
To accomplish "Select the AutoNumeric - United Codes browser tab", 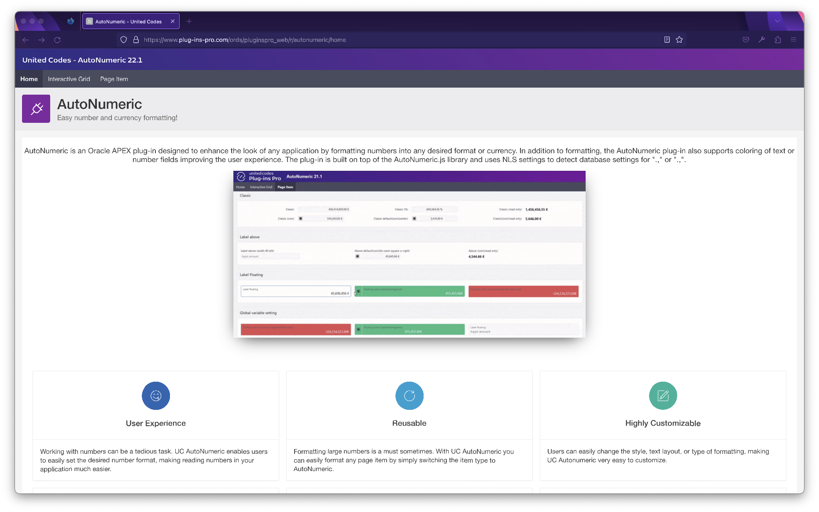I will (131, 21).
